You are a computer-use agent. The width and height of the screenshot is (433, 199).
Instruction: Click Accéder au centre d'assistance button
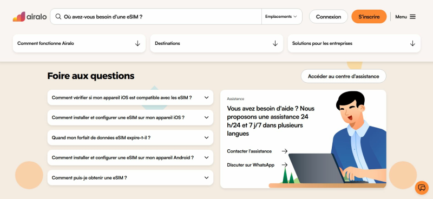[x=344, y=76]
